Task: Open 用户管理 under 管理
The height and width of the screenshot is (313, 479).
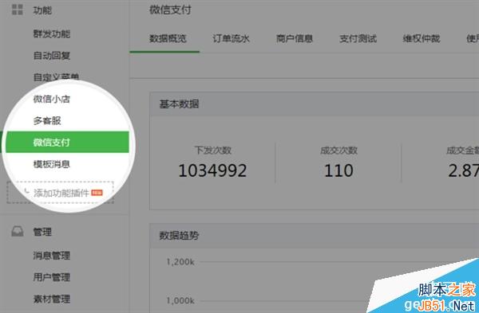Action: (52, 277)
